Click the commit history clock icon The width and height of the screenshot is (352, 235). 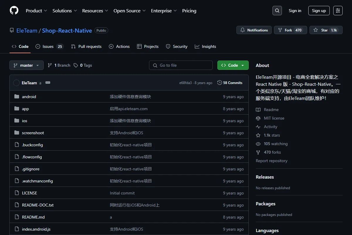coord(219,83)
